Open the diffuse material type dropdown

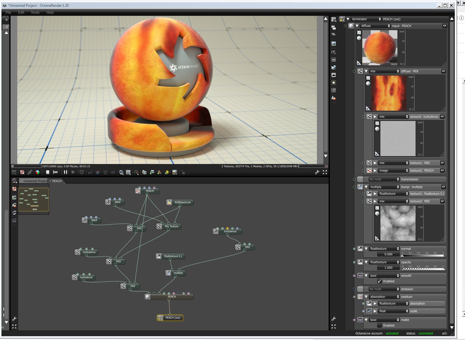(x=375, y=26)
